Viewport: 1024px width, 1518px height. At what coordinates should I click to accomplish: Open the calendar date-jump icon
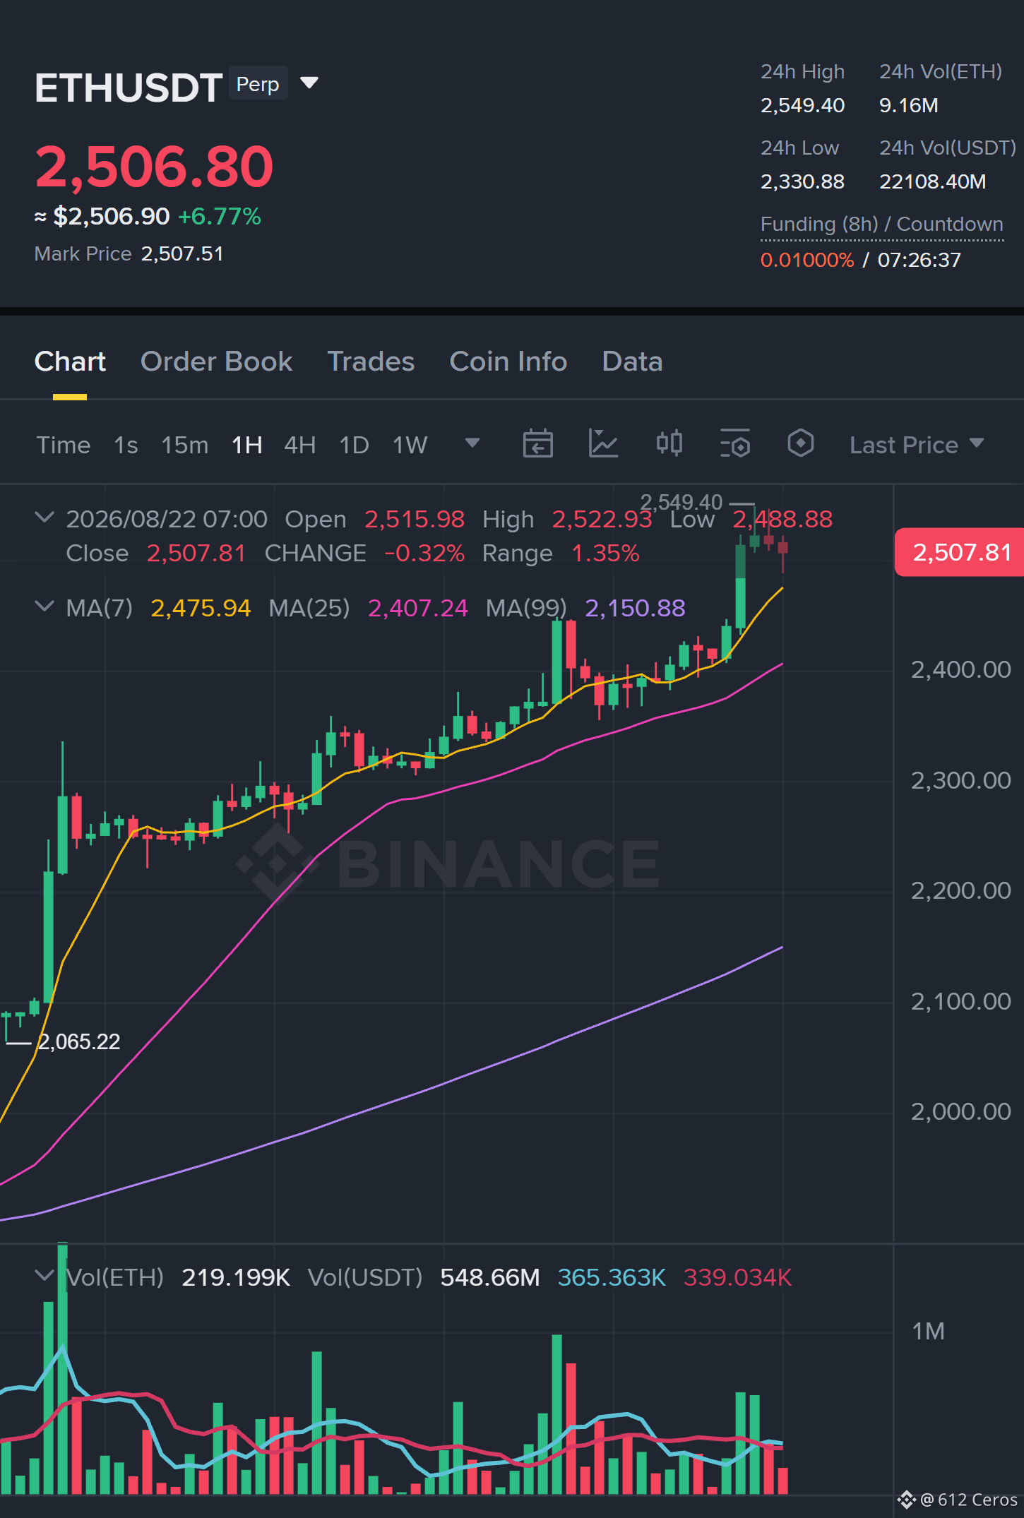tap(537, 444)
